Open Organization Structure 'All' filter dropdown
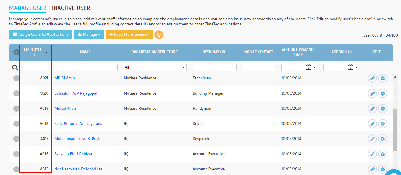The image size is (401, 175). coord(155,67)
